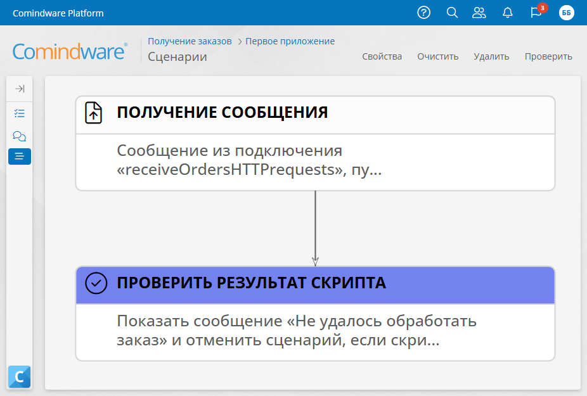
Task: Open notifications via the bell icon
Action: pyautogui.click(x=507, y=12)
